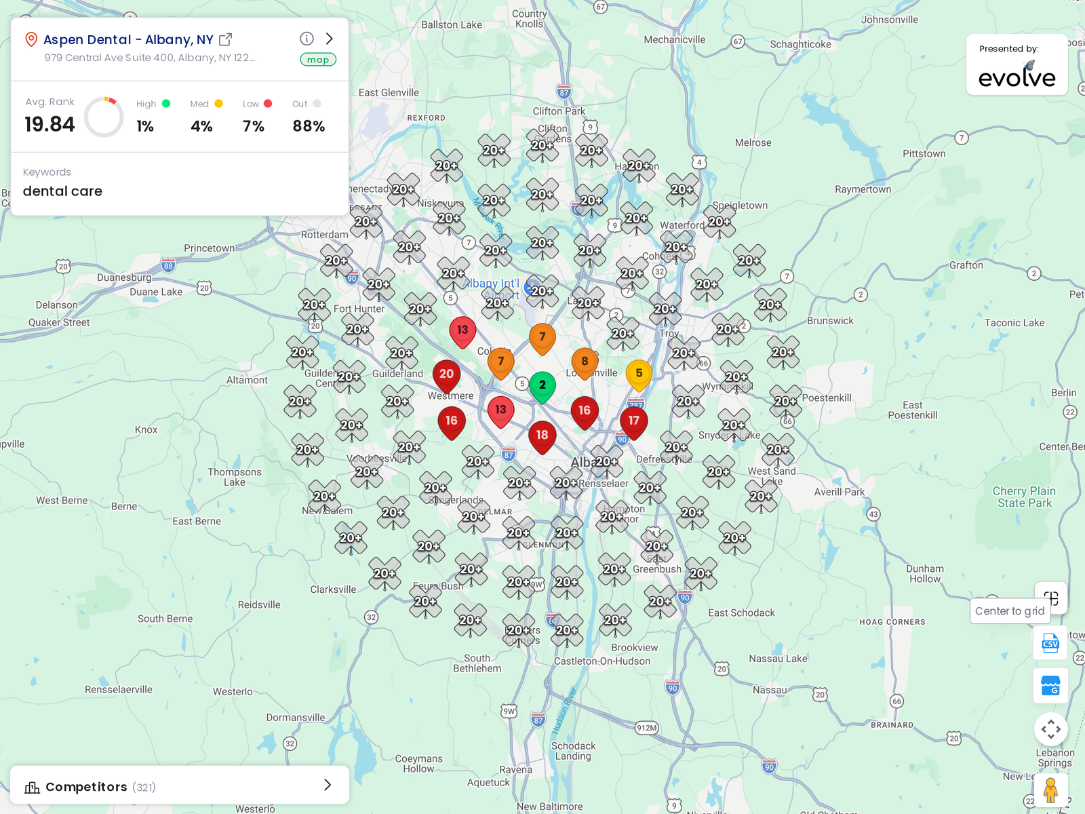The width and height of the screenshot is (1085, 814).
Task: Click the evolve logo
Action: pyautogui.click(x=1017, y=74)
